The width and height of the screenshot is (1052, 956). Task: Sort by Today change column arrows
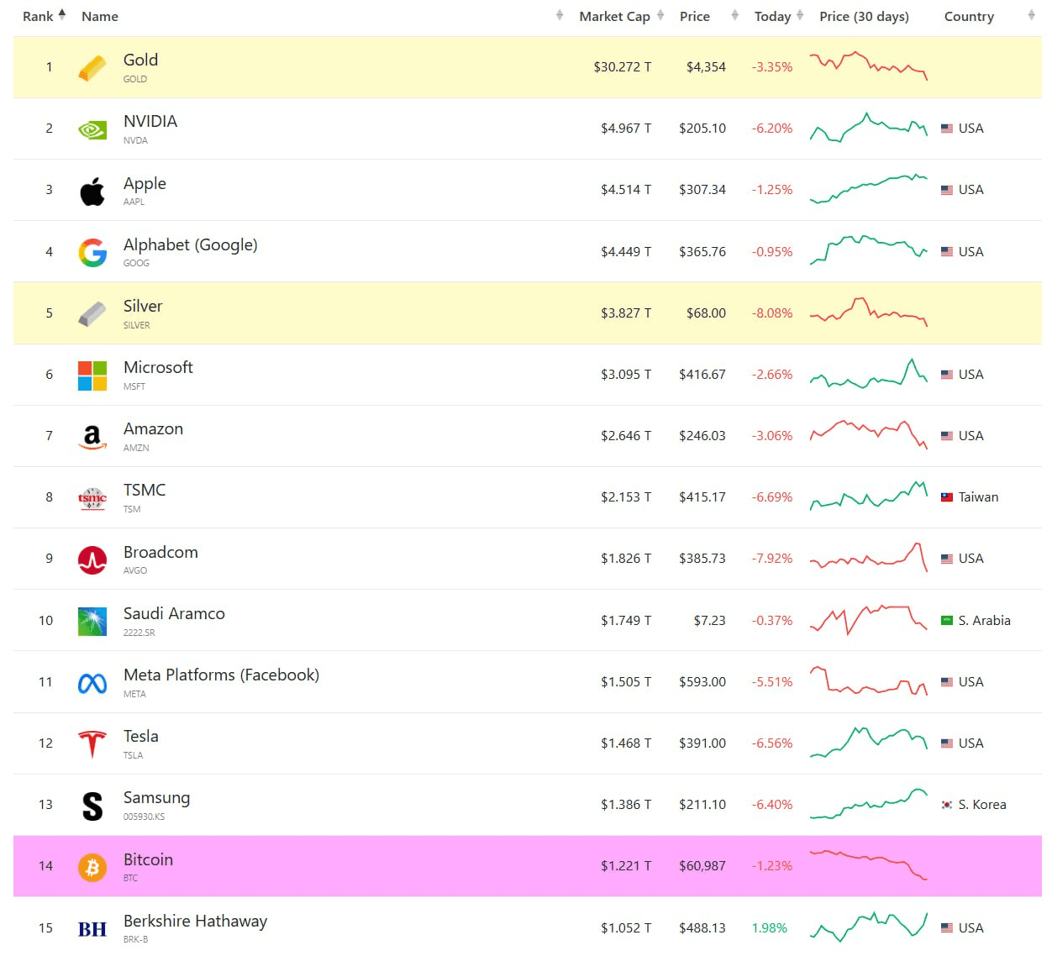coord(800,15)
